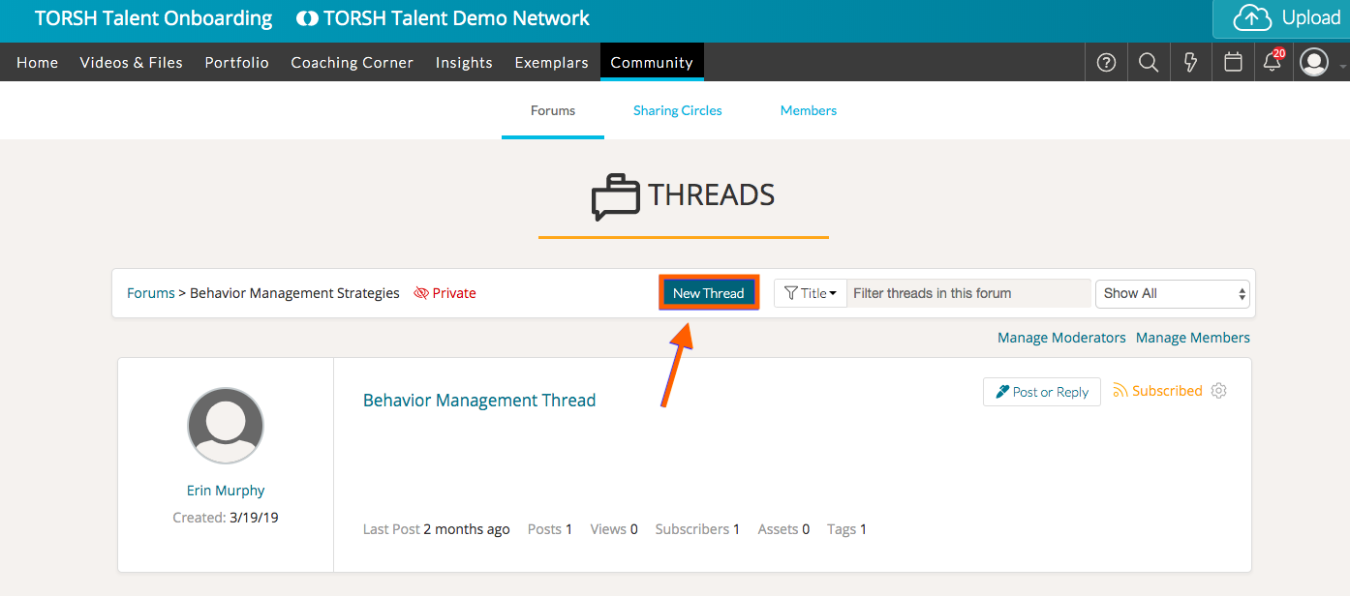View notifications bell with 20 badge
The height and width of the screenshot is (596, 1350).
coord(1273,62)
